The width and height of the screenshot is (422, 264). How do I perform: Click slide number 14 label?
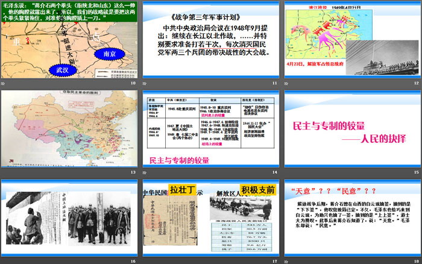pos(274,172)
